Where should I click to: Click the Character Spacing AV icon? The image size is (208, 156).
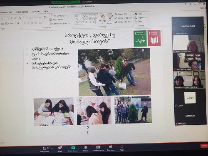(7, 24)
